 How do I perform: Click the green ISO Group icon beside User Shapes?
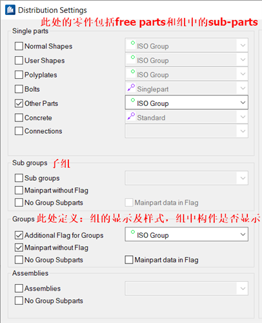click(x=133, y=57)
